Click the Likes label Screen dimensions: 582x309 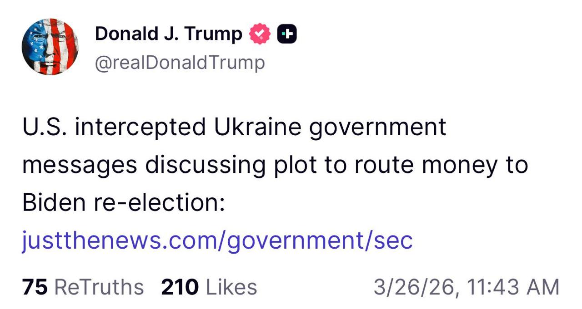click(233, 286)
